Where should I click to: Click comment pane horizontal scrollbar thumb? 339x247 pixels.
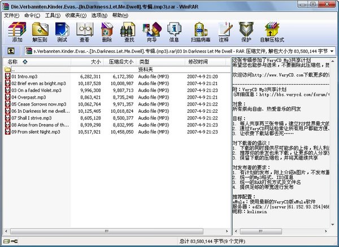(260, 231)
